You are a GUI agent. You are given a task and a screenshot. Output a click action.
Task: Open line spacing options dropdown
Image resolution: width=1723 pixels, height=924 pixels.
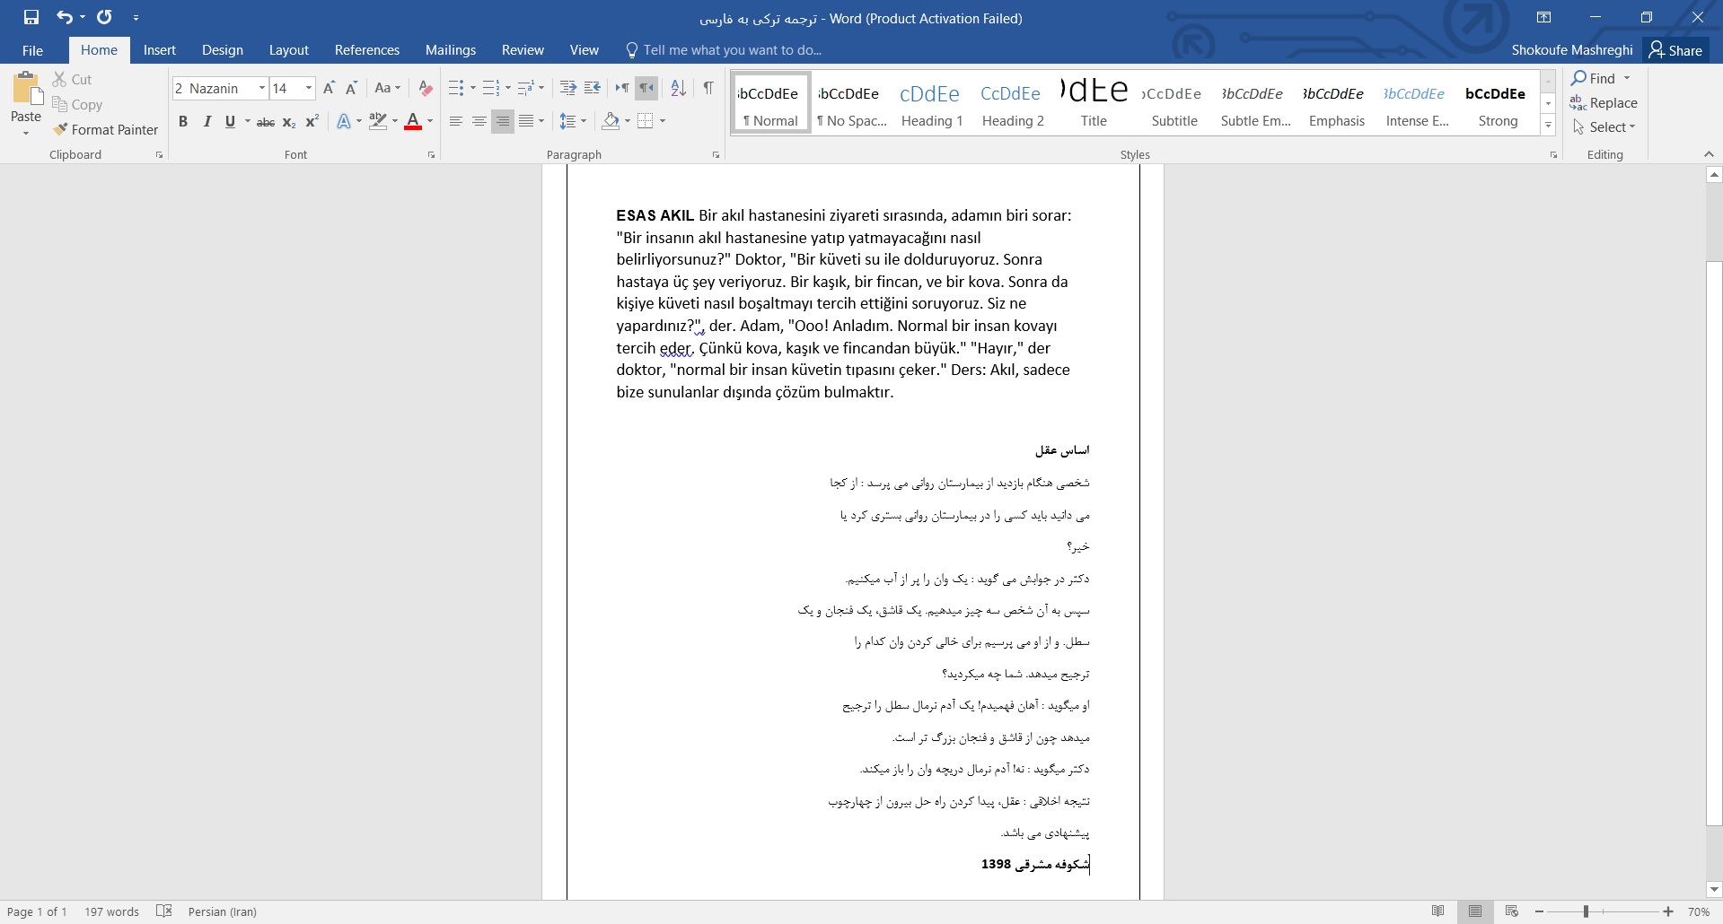(x=584, y=121)
